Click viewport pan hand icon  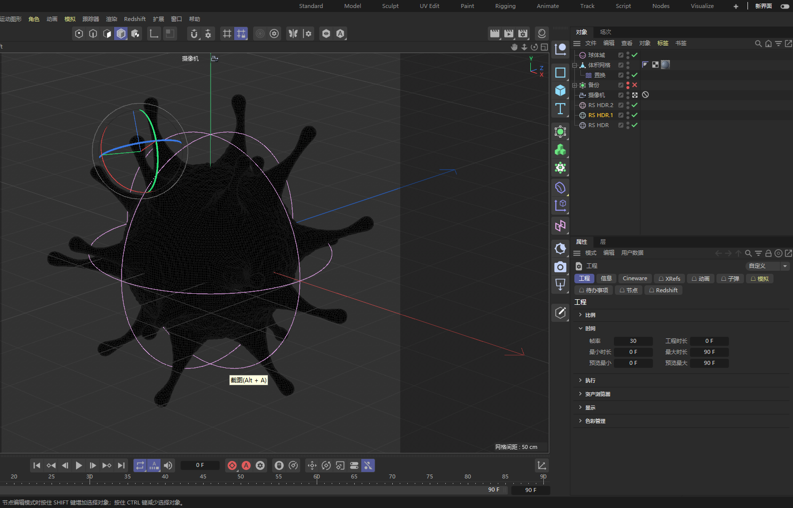(514, 47)
